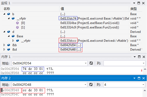Click the 值 column header
This screenshot has height=97, width=147.
62,9
